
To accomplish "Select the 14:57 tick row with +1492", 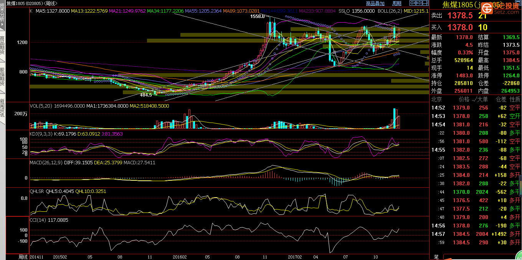I will tap(476, 234).
